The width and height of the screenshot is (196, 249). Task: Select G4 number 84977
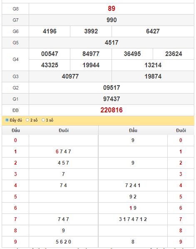click(x=91, y=54)
